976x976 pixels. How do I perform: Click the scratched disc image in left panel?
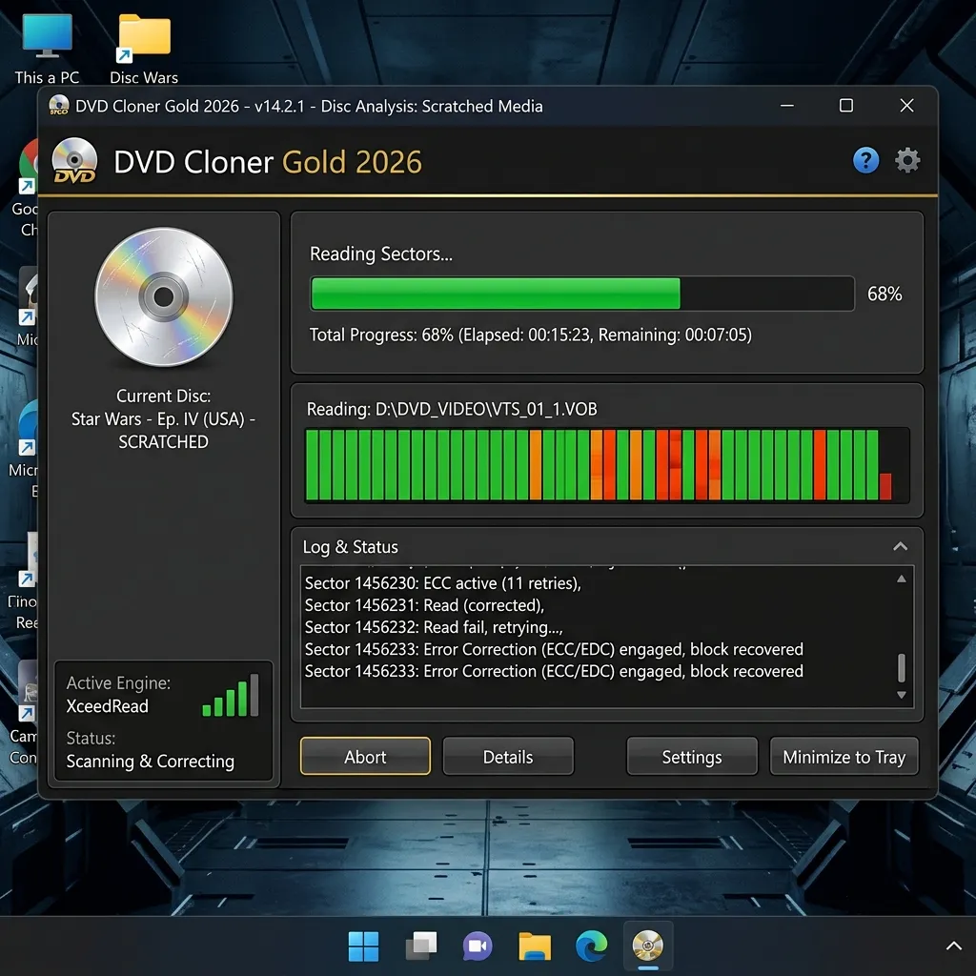pyautogui.click(x=164, y=297)
